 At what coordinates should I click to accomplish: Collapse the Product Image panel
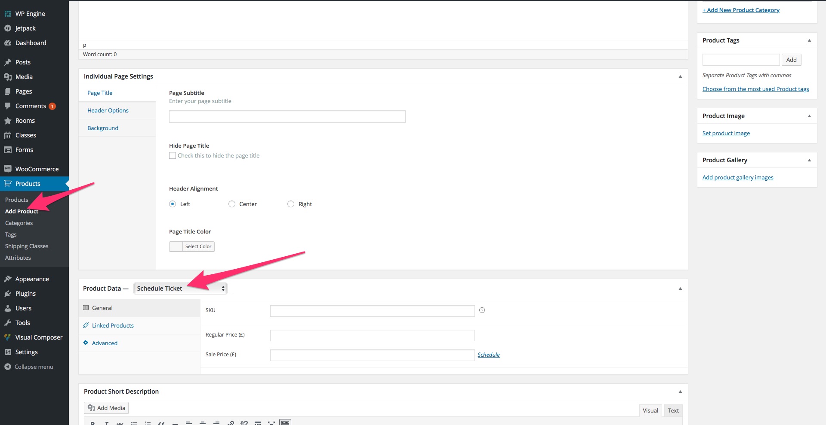coord(809,116)
